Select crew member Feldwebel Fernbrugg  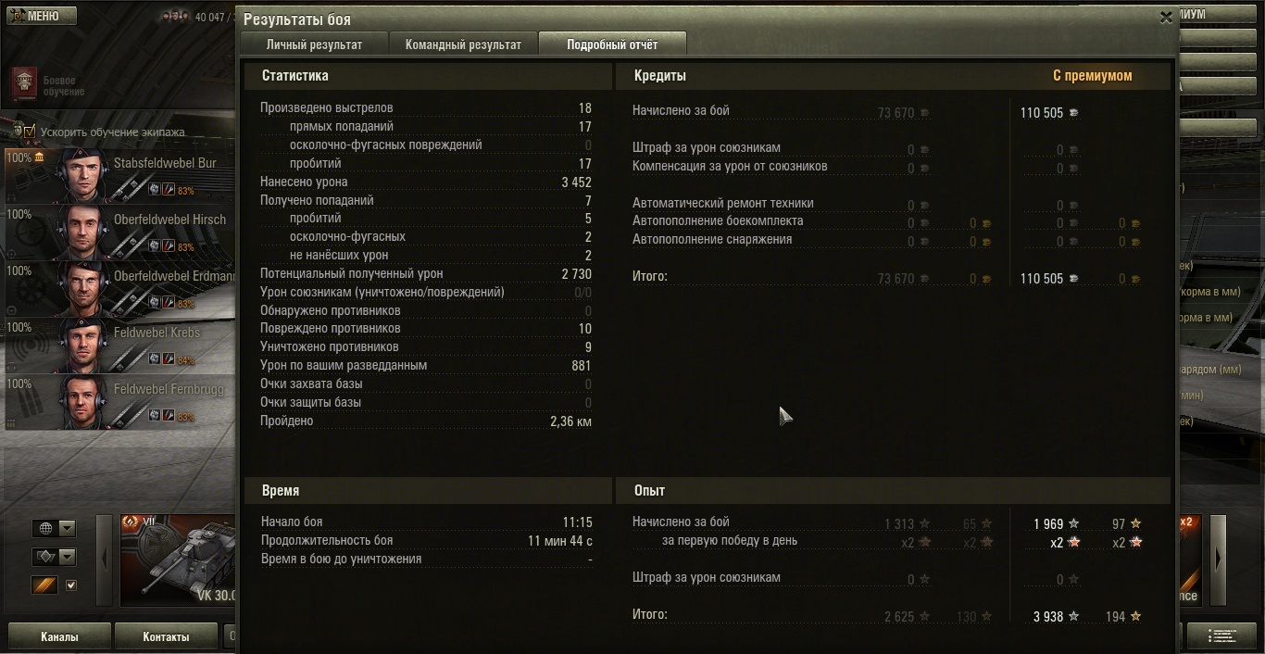tap(119, 401)
